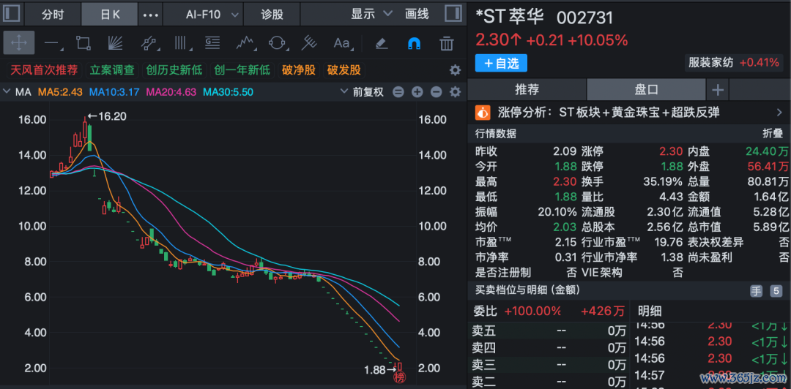
Task: Select the Aa text annotation tool
Action: pos(342,44)
